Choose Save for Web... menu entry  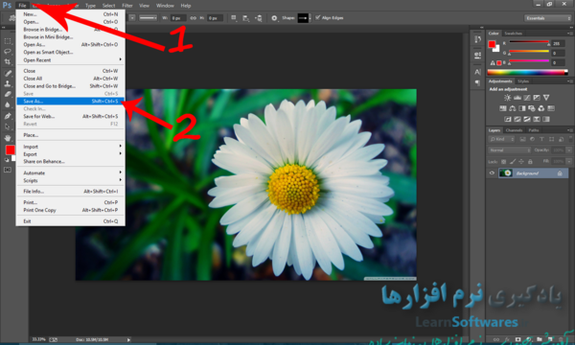(70, 116)
